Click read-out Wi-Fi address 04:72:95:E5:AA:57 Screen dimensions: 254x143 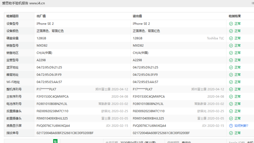pyautogui.click(x=145, y=82)
